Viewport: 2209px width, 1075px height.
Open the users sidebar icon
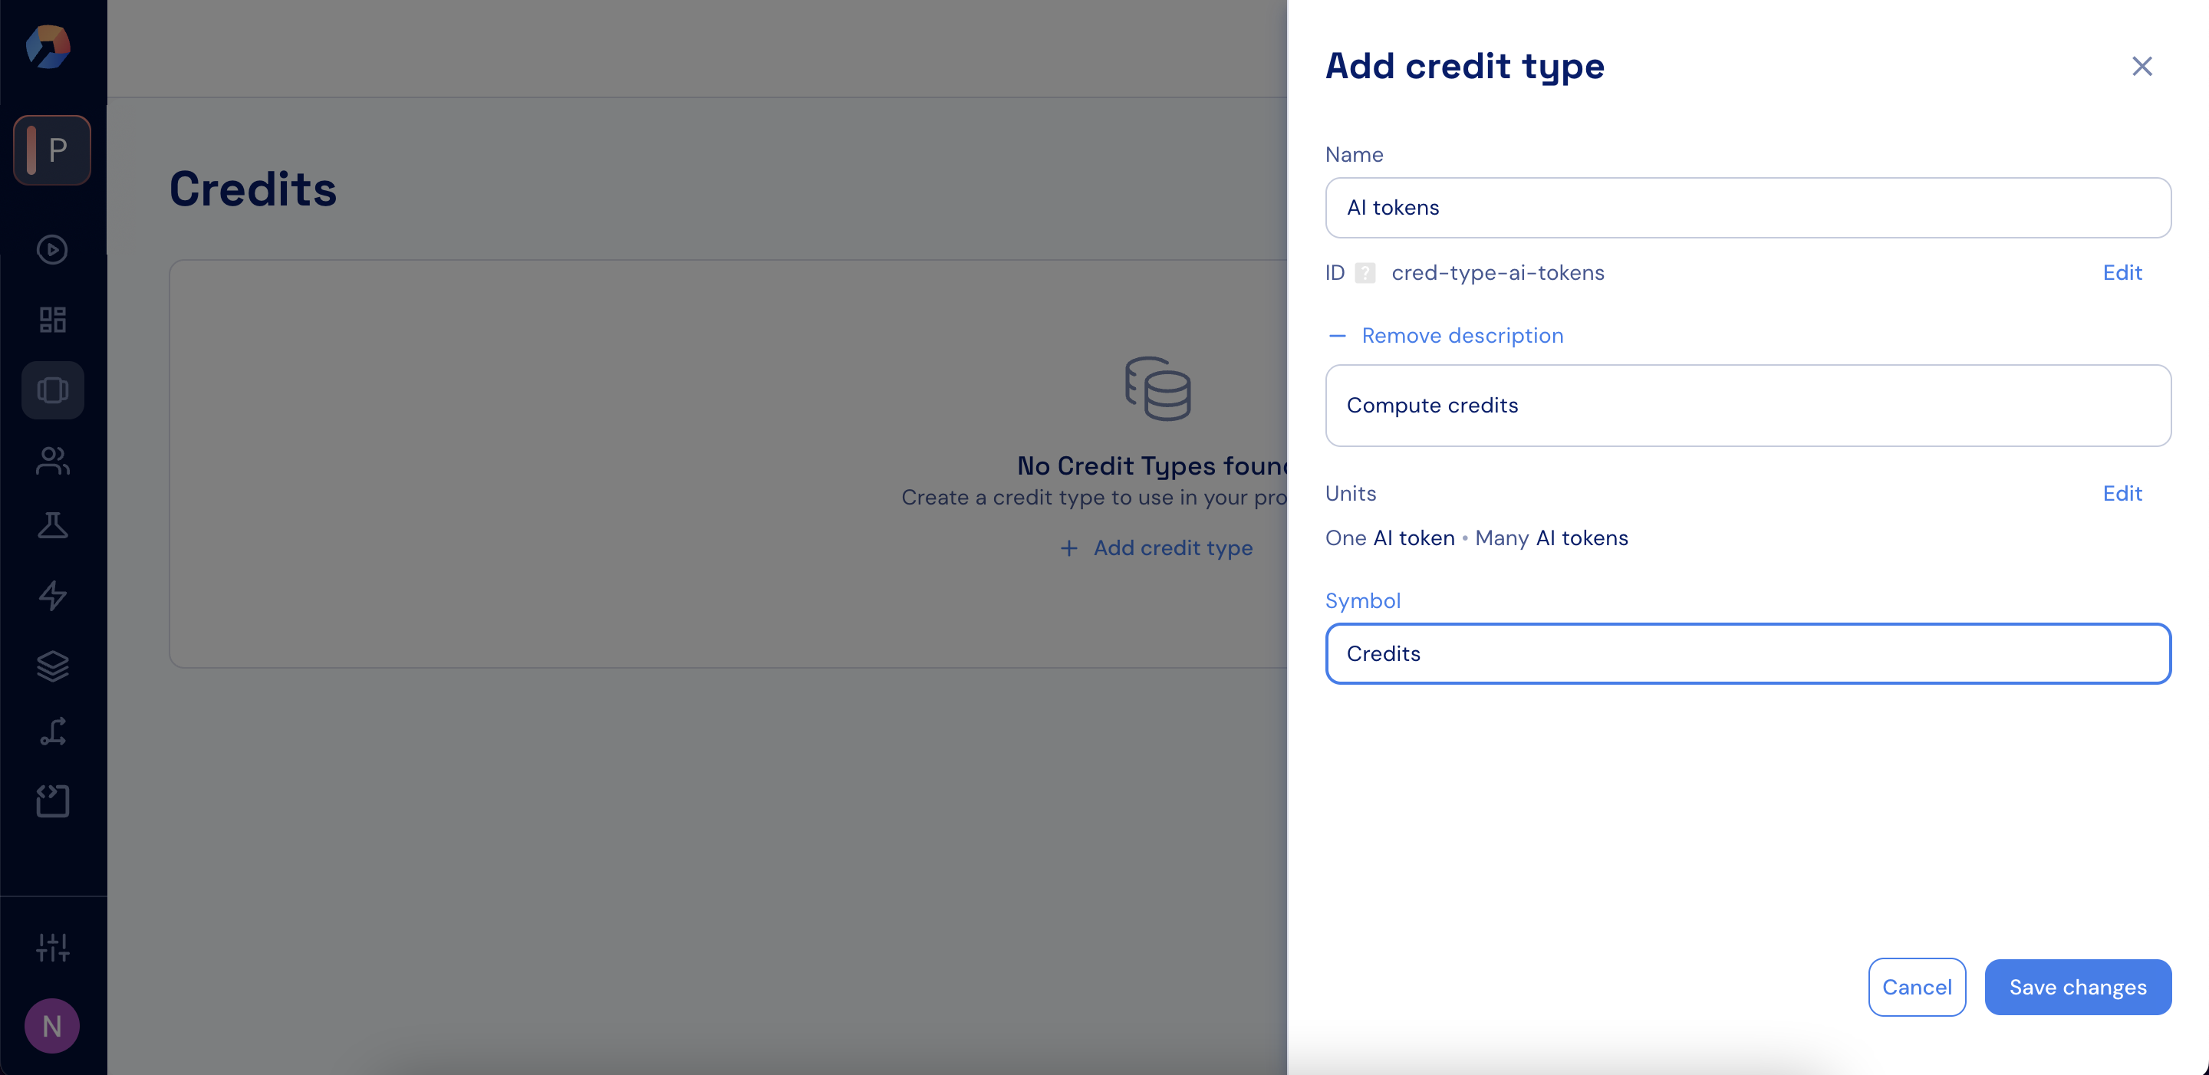pos(52,460)
